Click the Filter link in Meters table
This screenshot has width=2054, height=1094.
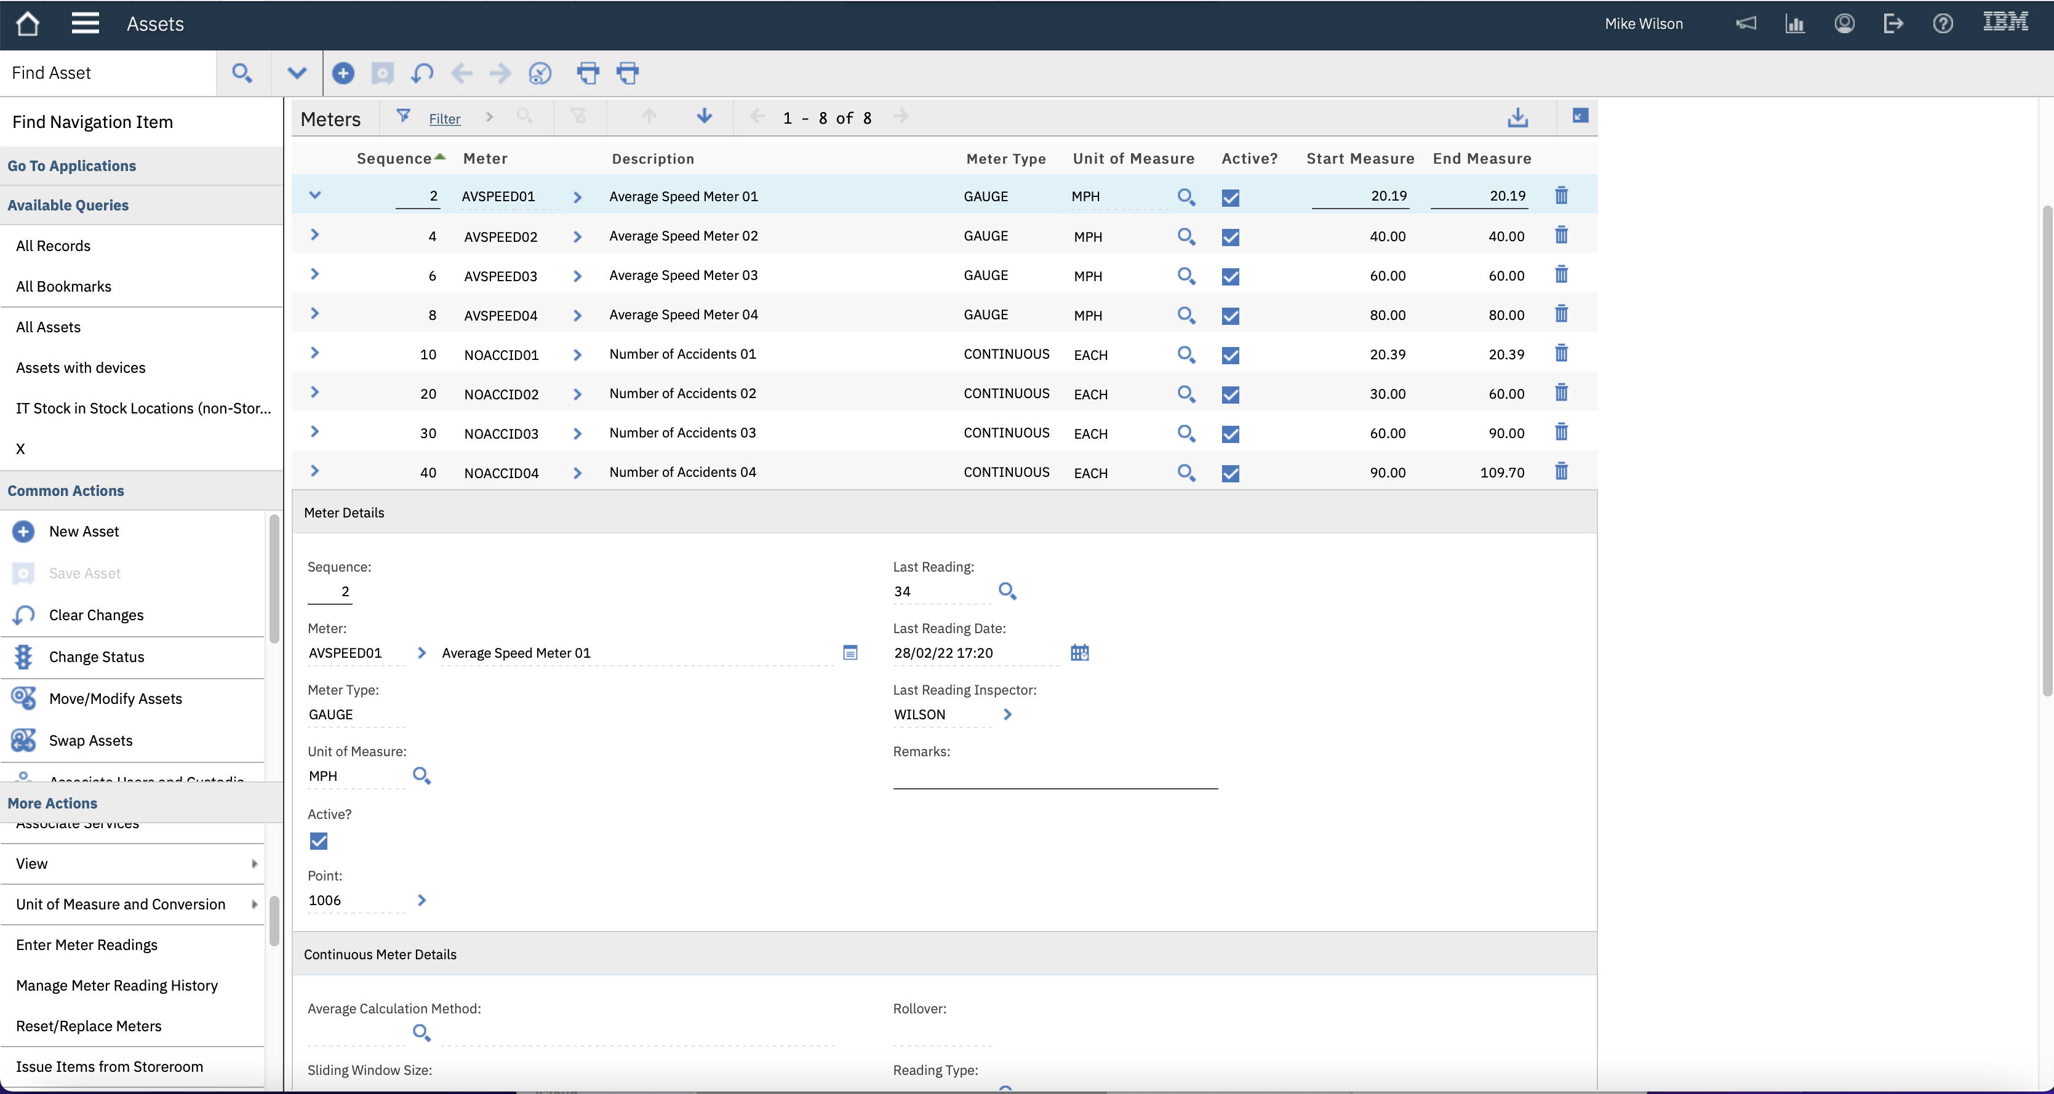click(444, 119)
